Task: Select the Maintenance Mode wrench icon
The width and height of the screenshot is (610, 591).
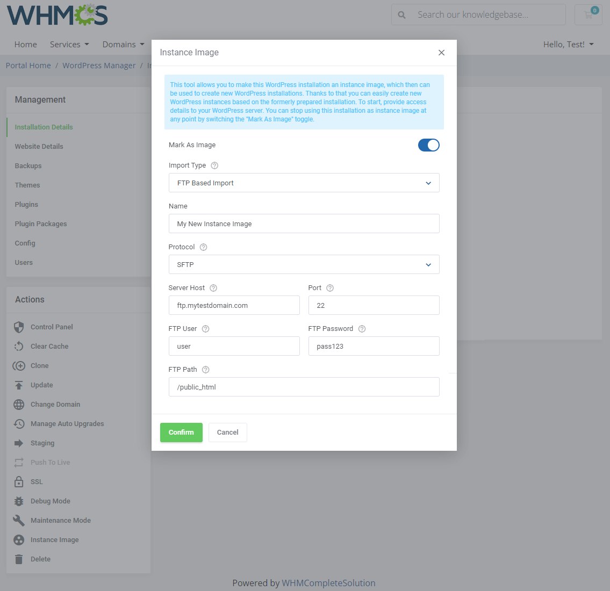Action: coord(18,520)
